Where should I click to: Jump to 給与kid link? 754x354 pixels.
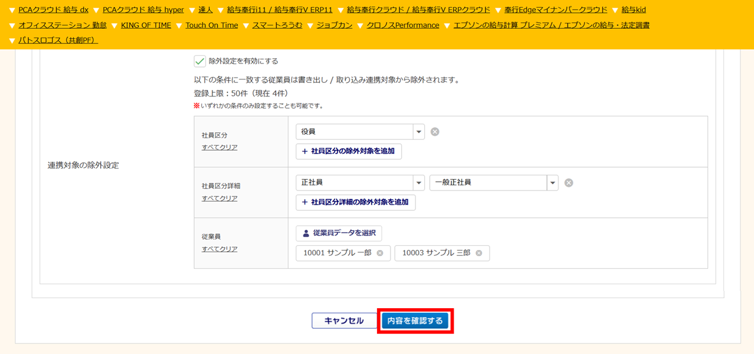pos(634,10)
